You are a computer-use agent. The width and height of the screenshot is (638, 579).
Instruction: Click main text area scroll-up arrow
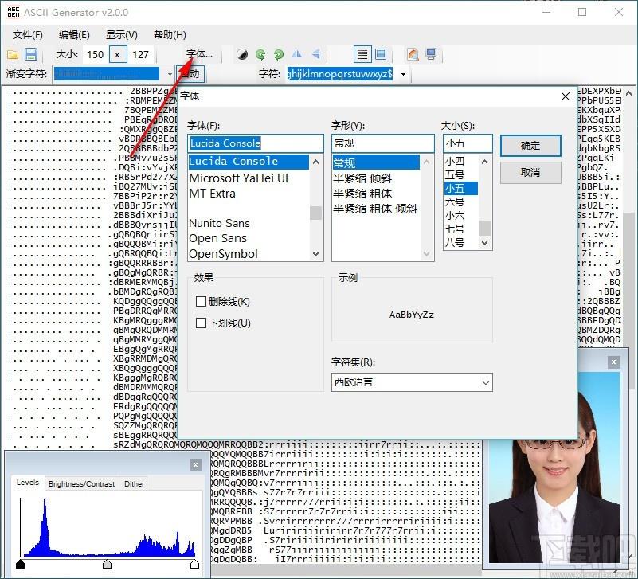click(x=629, y=93)
